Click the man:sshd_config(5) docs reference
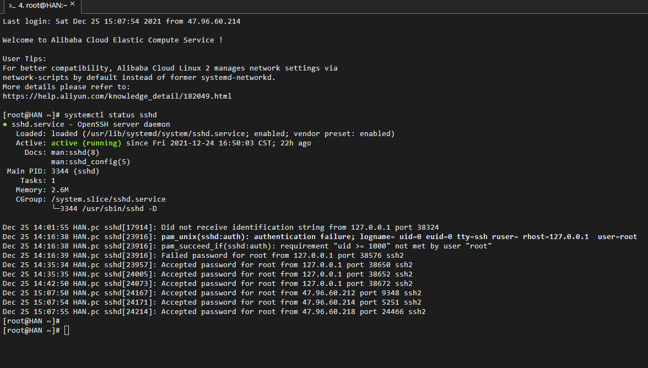This screenshot has width=648, height=368. [90, 162]
